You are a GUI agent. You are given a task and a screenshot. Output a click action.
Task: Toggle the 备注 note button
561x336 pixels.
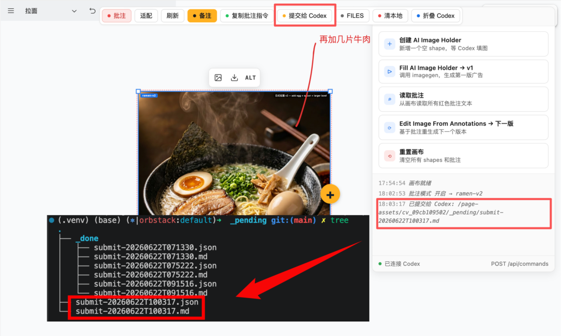click(x=202, y=16)
